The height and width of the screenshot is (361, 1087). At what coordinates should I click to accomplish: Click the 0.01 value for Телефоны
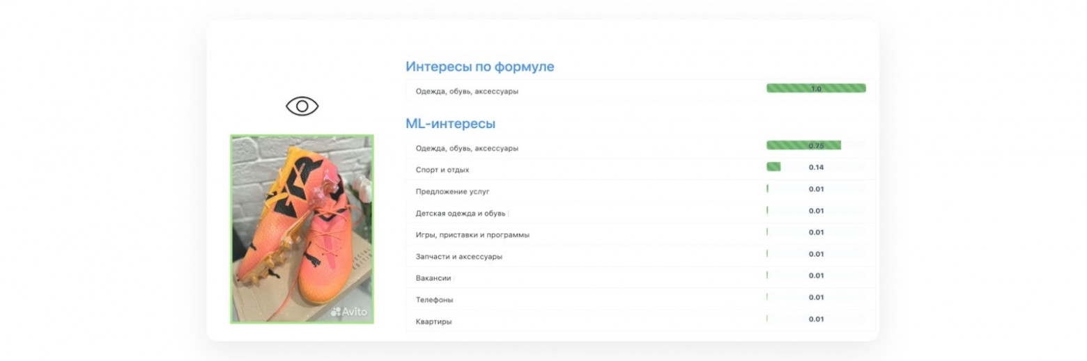click(816, 298)
